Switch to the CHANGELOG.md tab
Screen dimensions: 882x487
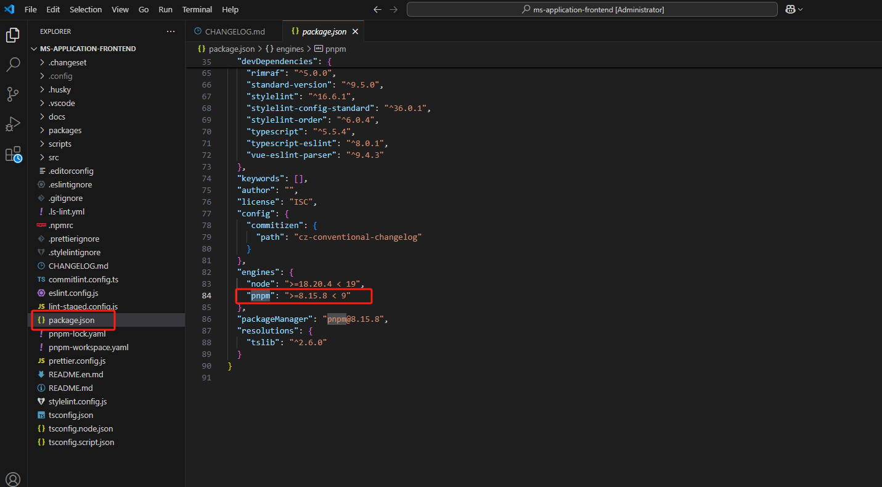pyautogui.click(x=234, y=31)
